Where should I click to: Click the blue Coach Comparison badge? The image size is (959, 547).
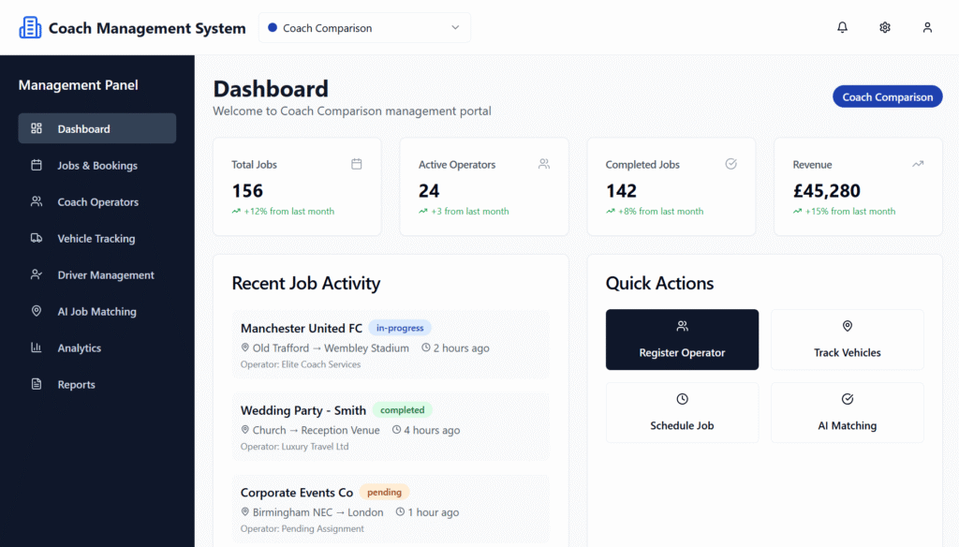pos(887,96)
